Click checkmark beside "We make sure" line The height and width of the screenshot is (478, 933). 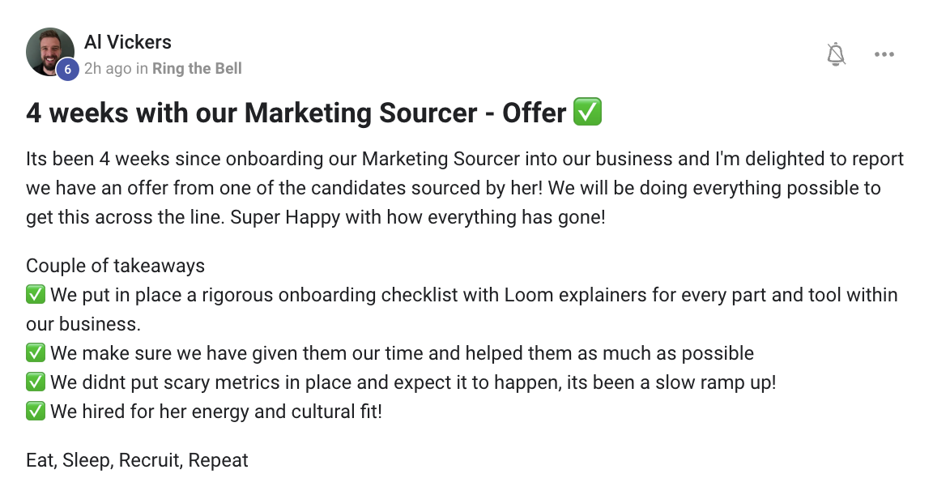tap(36, 353)
